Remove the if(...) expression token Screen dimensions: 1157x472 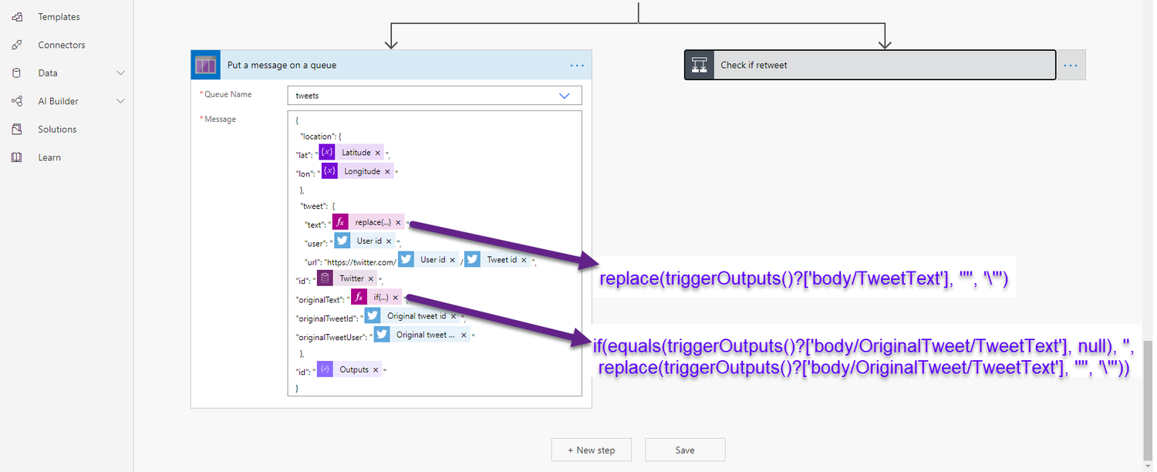395,298
